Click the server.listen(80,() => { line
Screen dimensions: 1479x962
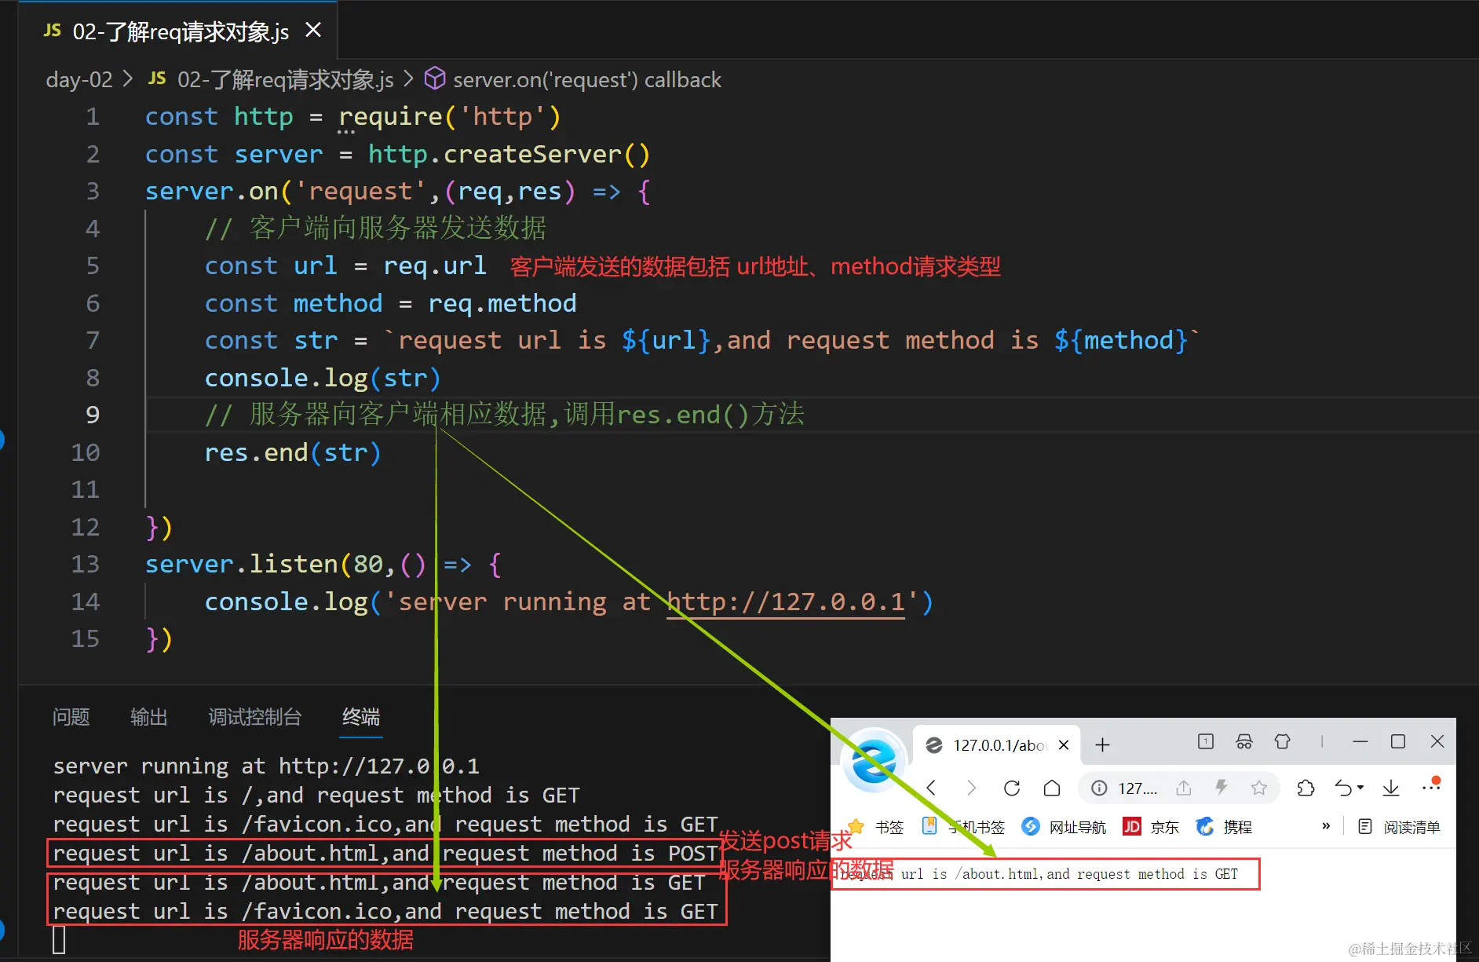(323, 564)
